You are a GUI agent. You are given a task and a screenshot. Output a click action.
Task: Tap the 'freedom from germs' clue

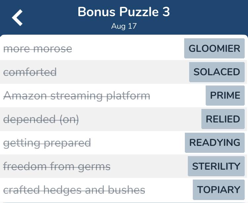57,167
